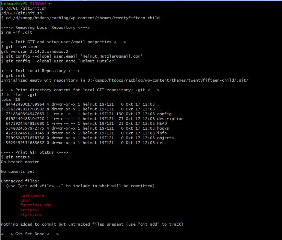The width and height of the screenshot is (282, 240).
Task: Click the 'HEAD' file name in listing
Action: tap(162, 123)
